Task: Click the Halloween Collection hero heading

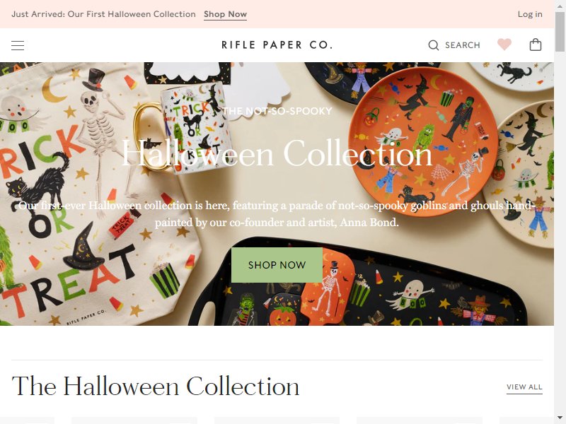Action: click(277, 154)
